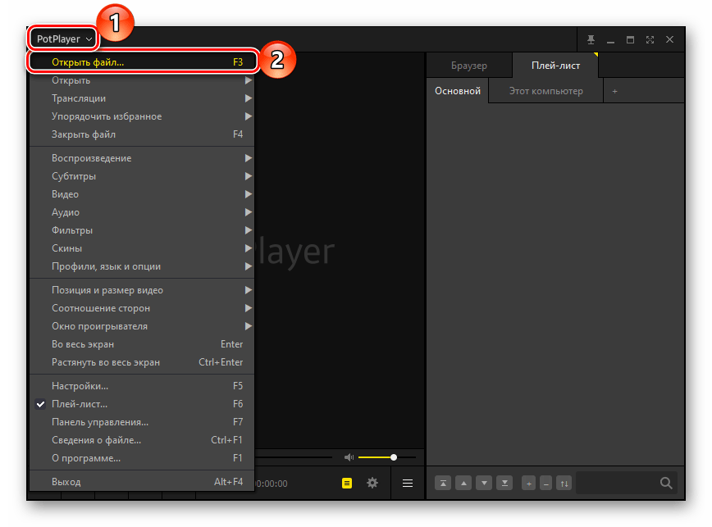Add a new playlist tab with plus
The width and height of the screenshot is (712, 527).
point(614,91)
